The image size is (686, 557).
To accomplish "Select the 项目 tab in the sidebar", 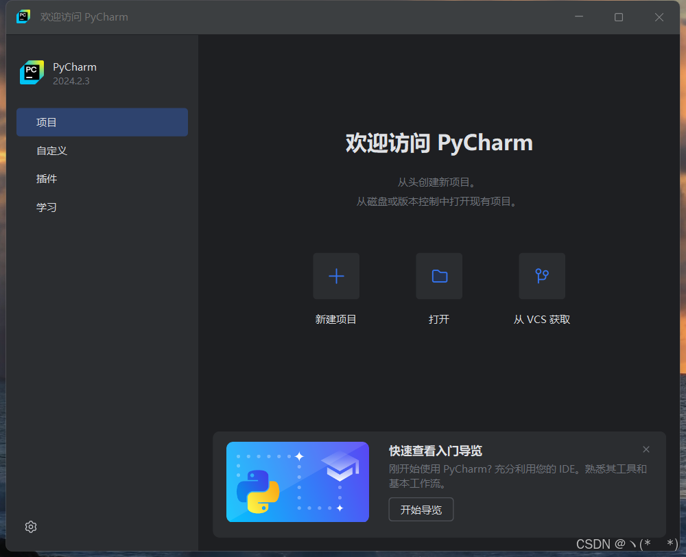I will 102,122.
